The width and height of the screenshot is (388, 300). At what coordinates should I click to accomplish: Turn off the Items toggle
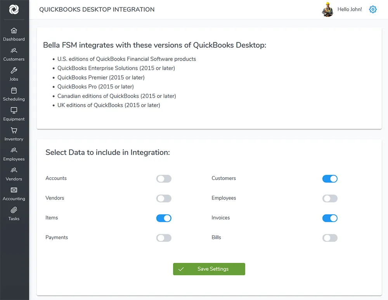(x=164, y=218)
